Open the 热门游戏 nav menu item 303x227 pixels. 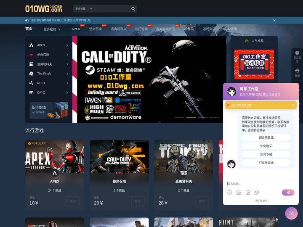click(141, 29)
